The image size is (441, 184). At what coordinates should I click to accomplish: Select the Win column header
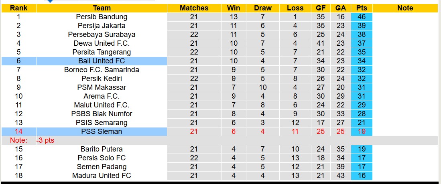tap(234, 8)
